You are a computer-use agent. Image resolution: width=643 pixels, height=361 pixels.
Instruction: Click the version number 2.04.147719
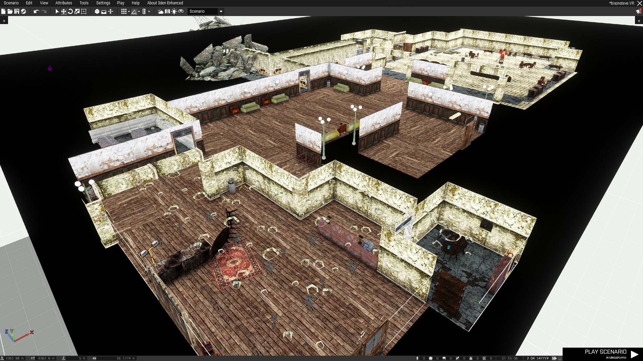[x=538, y=358]
